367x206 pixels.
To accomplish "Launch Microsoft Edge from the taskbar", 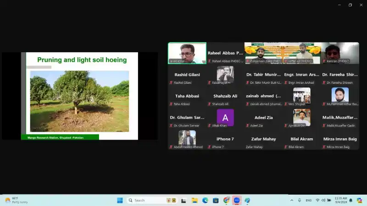I will click(205, 200).
